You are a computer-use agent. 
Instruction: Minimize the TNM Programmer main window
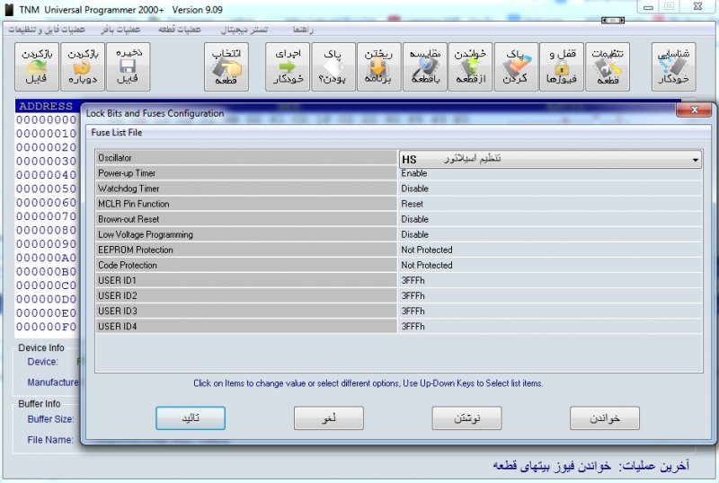click(x=648, y=7)
